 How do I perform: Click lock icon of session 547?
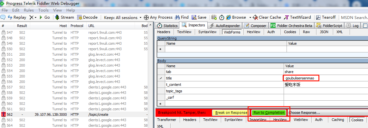[4, 32]
